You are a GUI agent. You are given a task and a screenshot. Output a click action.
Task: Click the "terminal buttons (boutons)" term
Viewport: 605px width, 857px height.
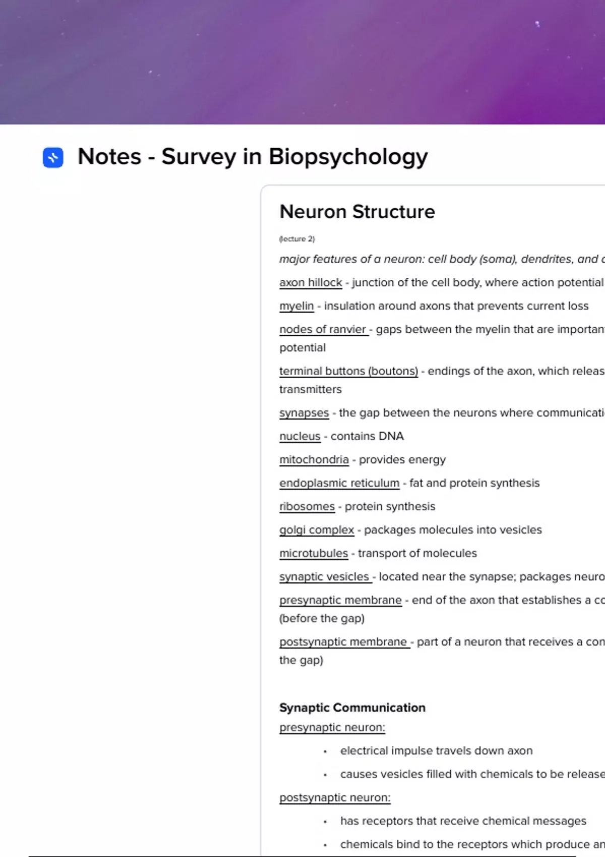point(348,372)
